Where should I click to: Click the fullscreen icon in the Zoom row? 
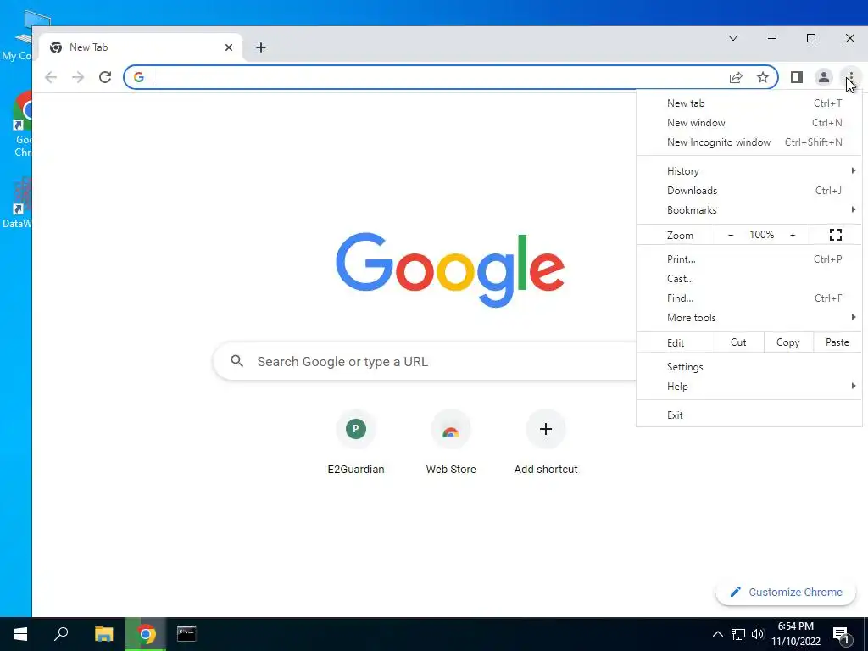click(835, 235)
